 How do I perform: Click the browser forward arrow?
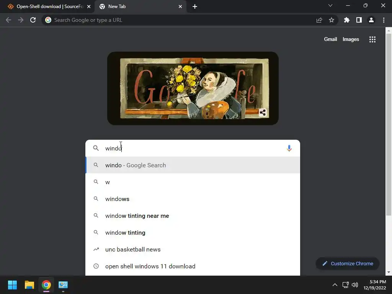[21, 20]
